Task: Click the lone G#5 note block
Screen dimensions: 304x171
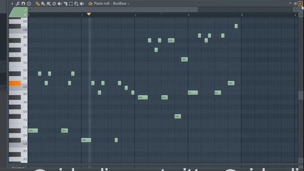Action: click(x=156, y=50)
